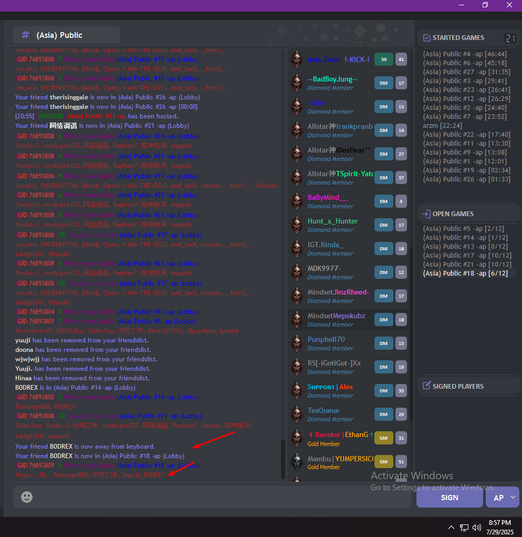The image size is (522, 537).
Task: Click the taskbar volume speaker icon
Action: pos(476,528)
